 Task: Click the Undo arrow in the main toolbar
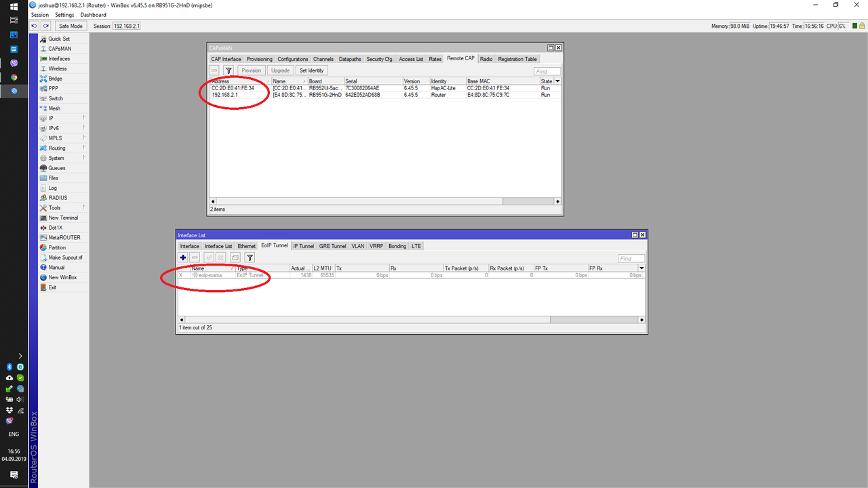coord(35,26)
